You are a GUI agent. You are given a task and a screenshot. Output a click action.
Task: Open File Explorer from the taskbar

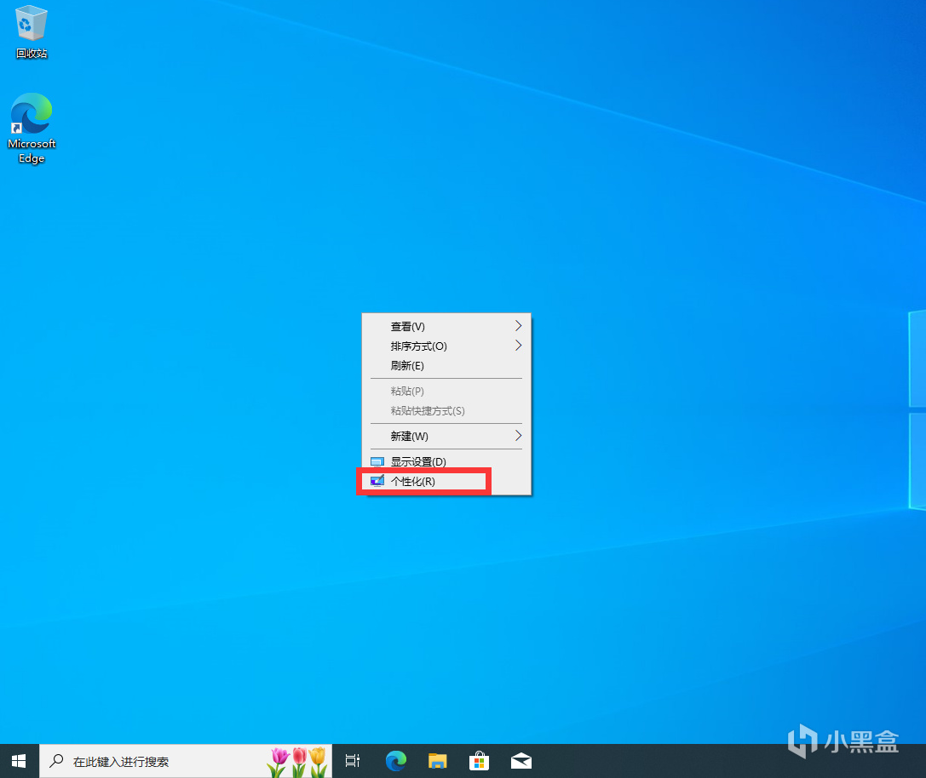click(x=438, y=762)
